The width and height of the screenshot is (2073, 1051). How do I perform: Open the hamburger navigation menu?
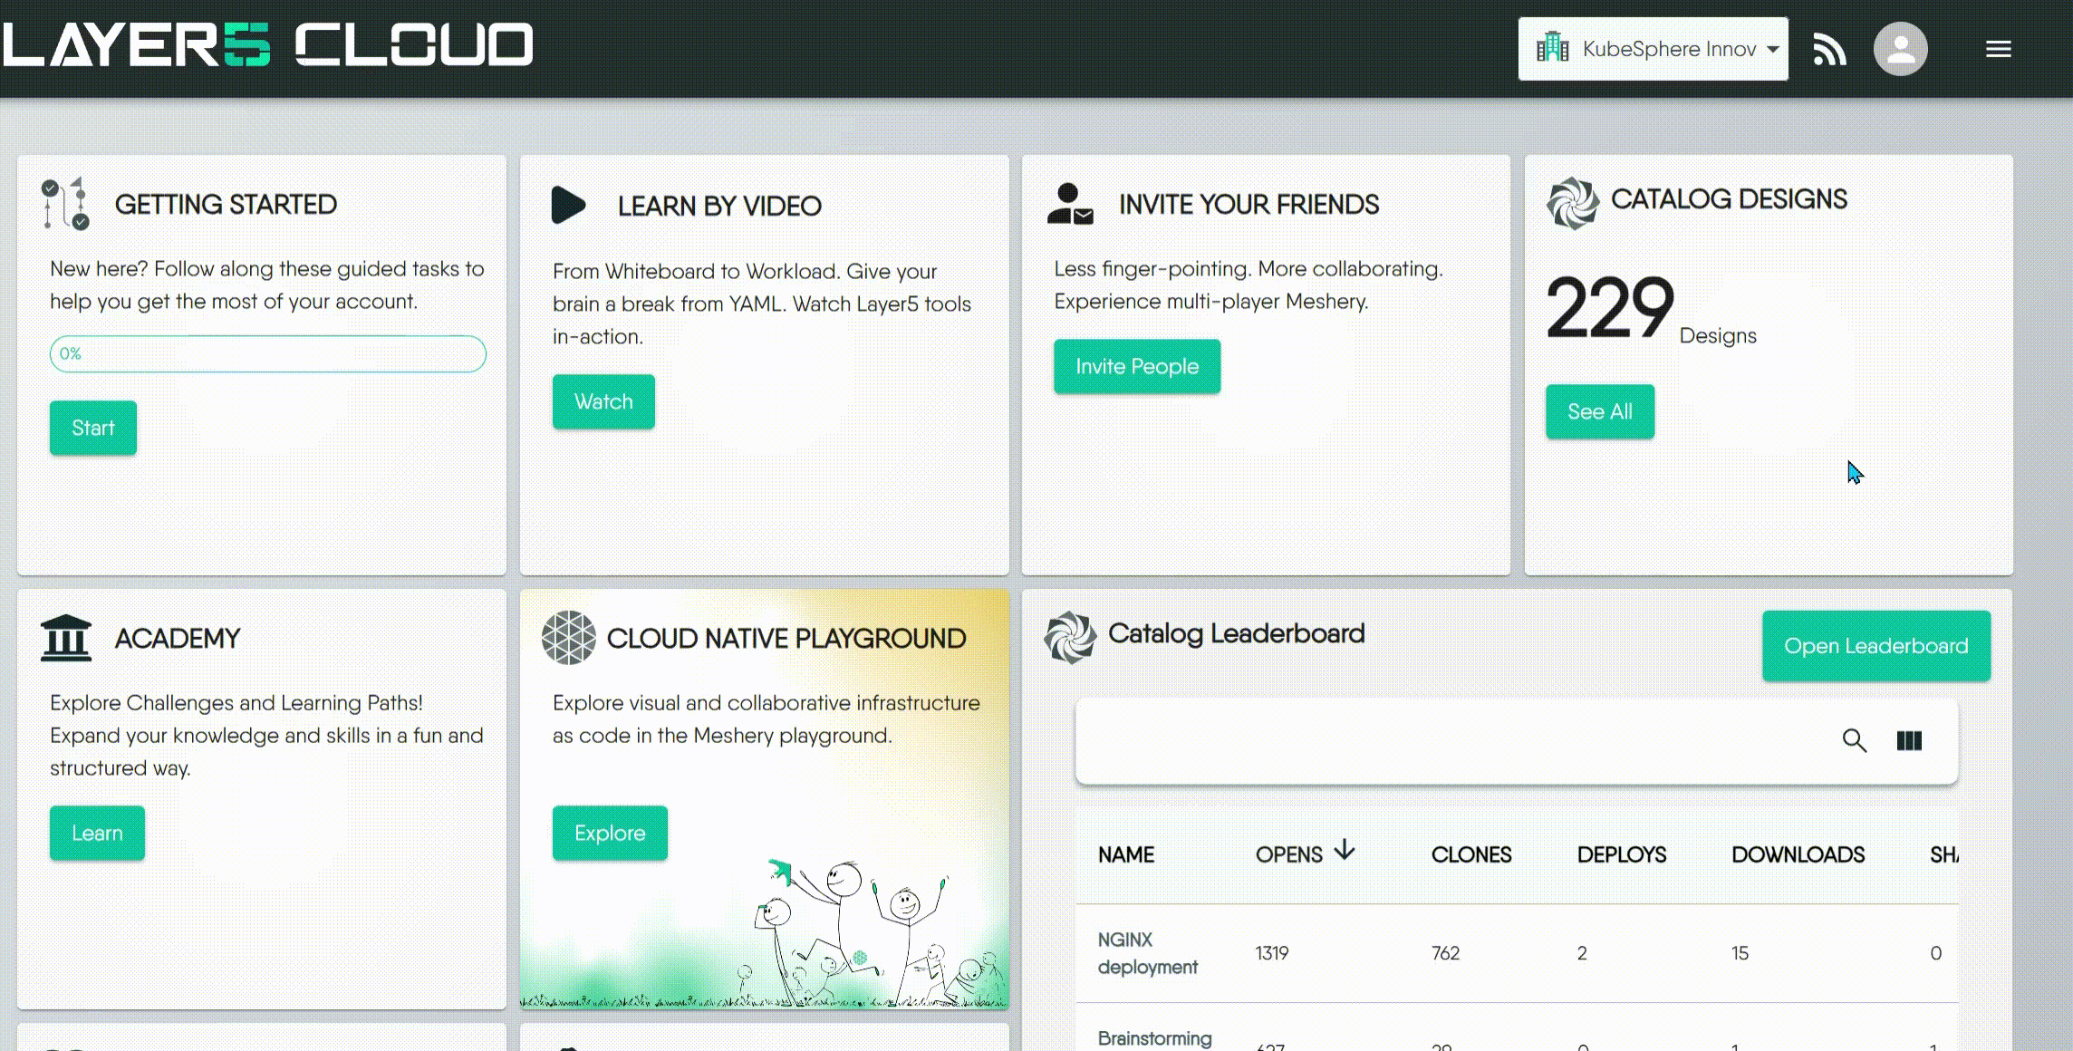point(1998,49)
